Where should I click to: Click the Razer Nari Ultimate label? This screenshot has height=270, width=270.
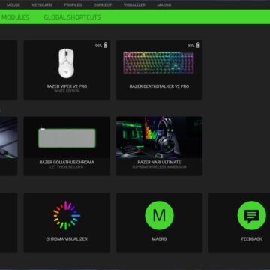(159, 162)
